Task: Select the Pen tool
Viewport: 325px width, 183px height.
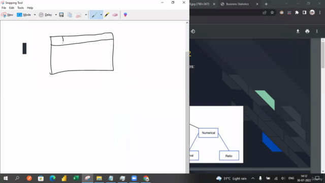Action: pos(94,15)
